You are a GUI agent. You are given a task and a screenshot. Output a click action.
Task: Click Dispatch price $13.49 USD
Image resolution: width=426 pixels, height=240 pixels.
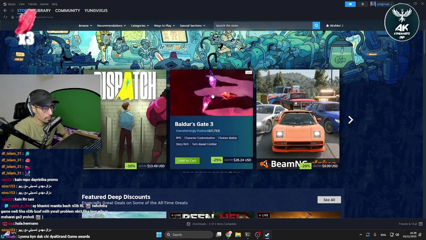156,166
